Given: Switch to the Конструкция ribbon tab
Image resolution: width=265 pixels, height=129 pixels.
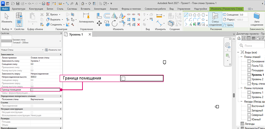Looking at the screenshot, I should 36,9.
